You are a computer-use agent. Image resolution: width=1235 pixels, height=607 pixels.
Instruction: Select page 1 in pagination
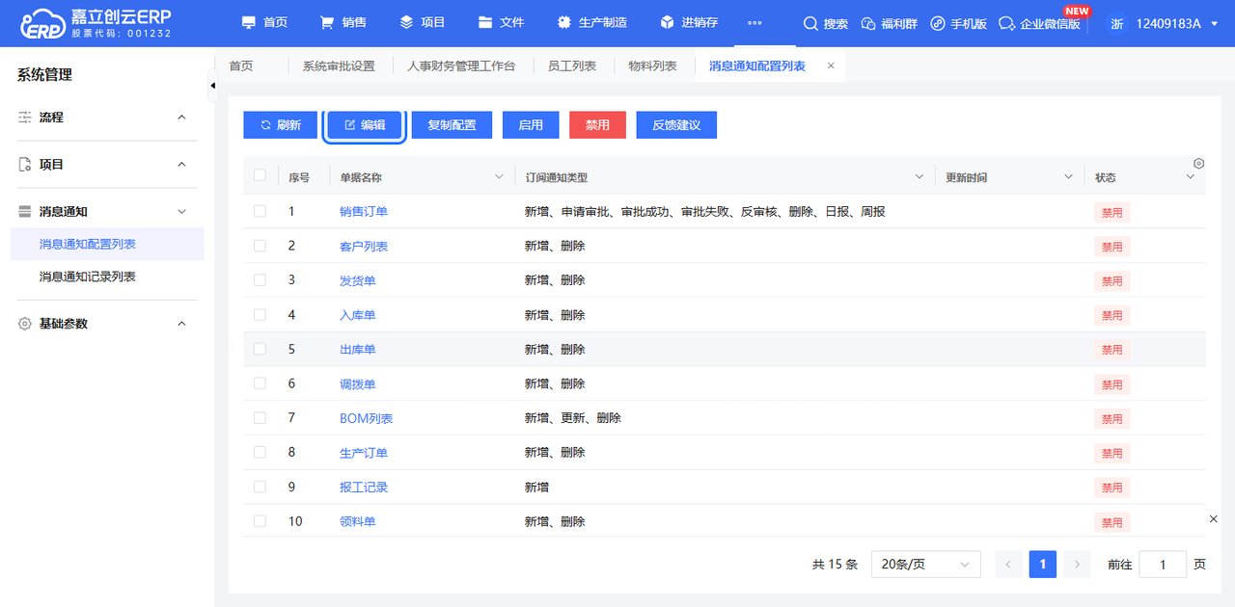pyautogui.click(x=1043, y=565)
